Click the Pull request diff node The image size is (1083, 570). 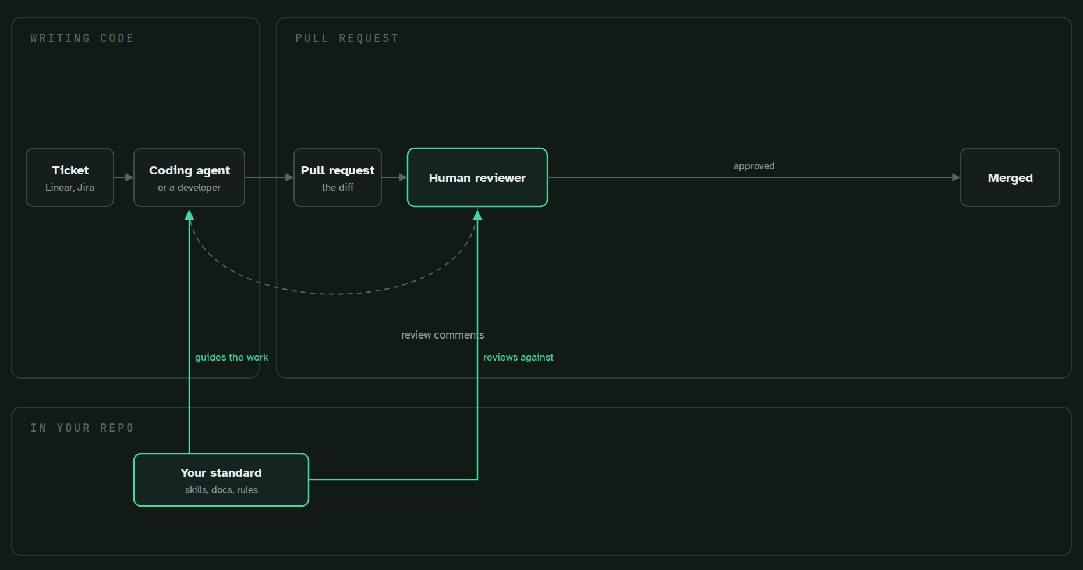(x=338, y=177)
